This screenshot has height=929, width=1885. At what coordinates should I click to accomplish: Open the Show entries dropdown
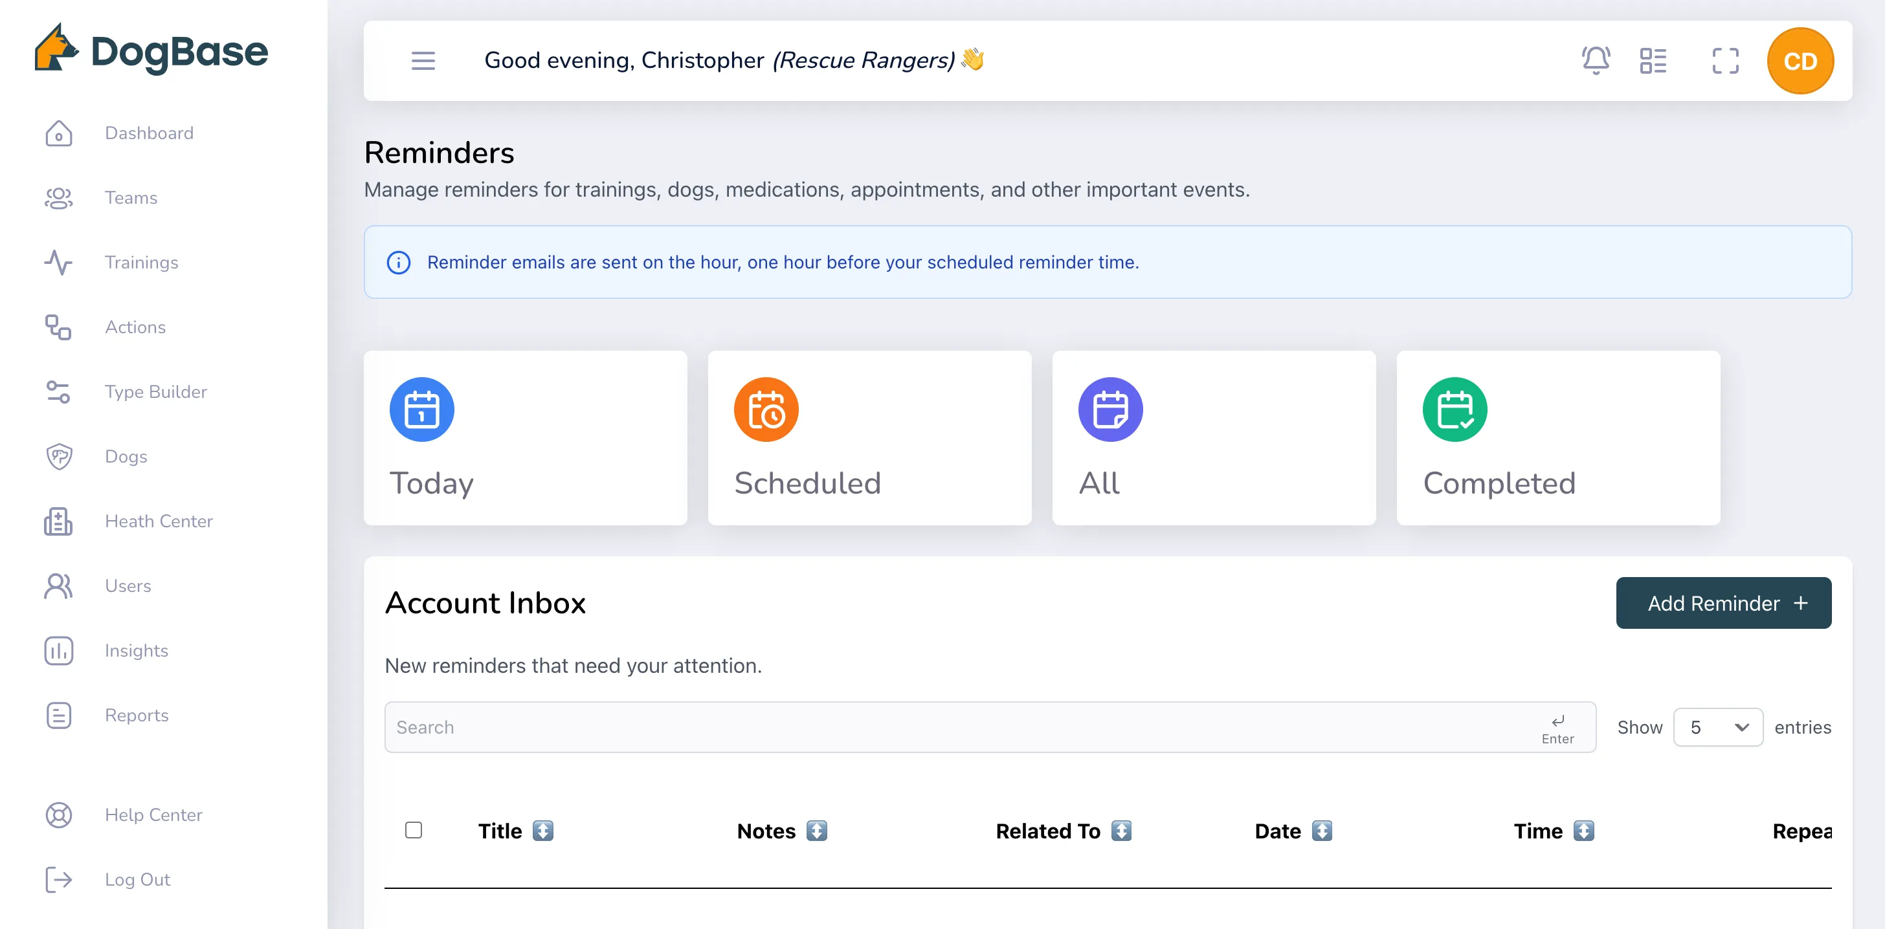[1717, 727]
